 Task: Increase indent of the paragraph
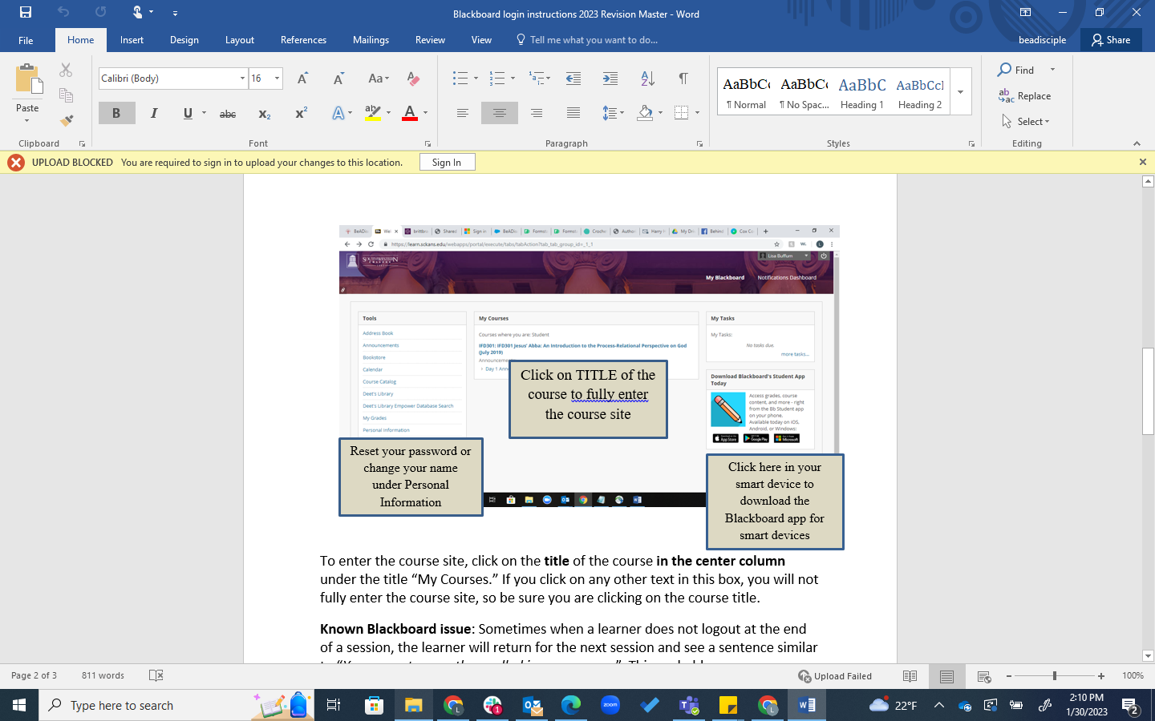(x=610, y=79)
